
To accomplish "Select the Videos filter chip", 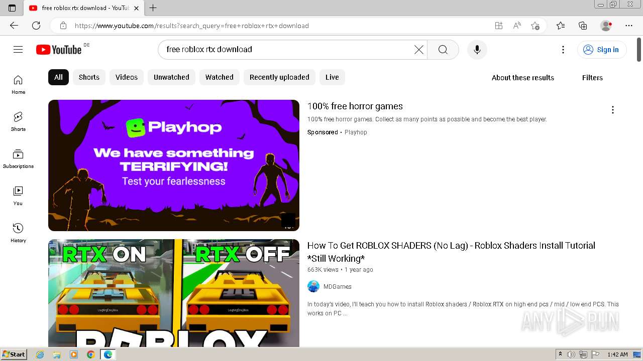I will tap(127, 77).
